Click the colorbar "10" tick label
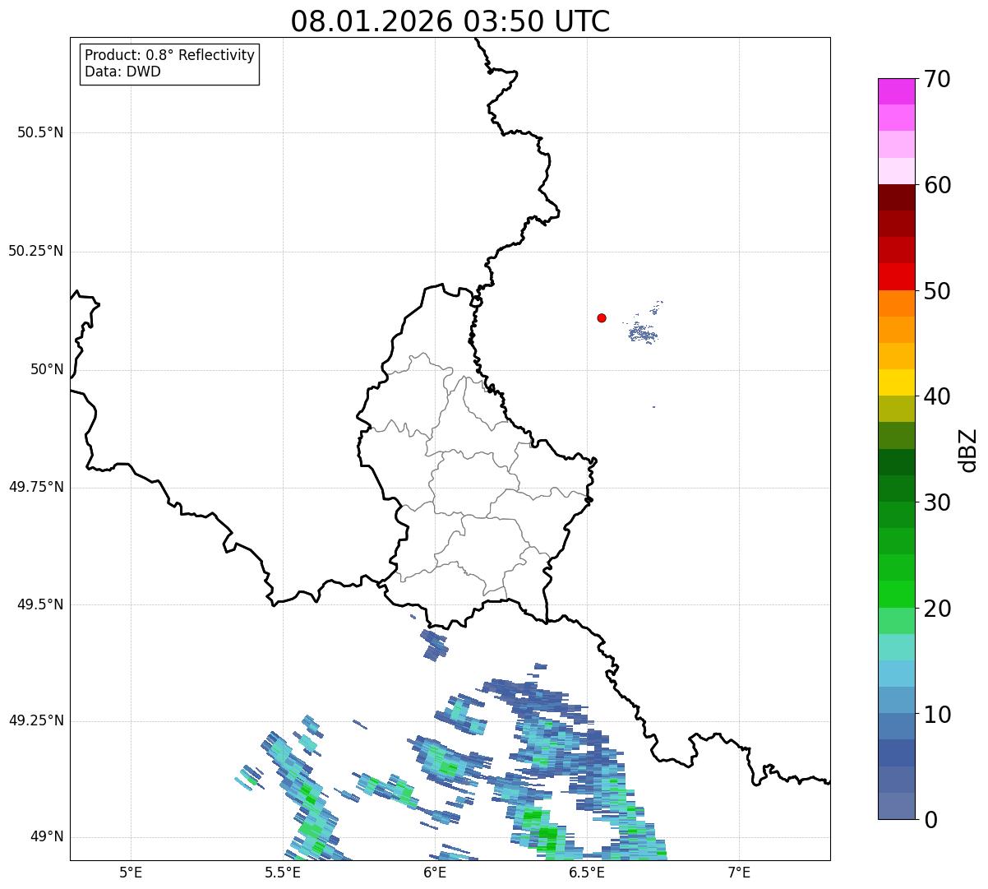This screenshot has width=988, height=889. 937,715
